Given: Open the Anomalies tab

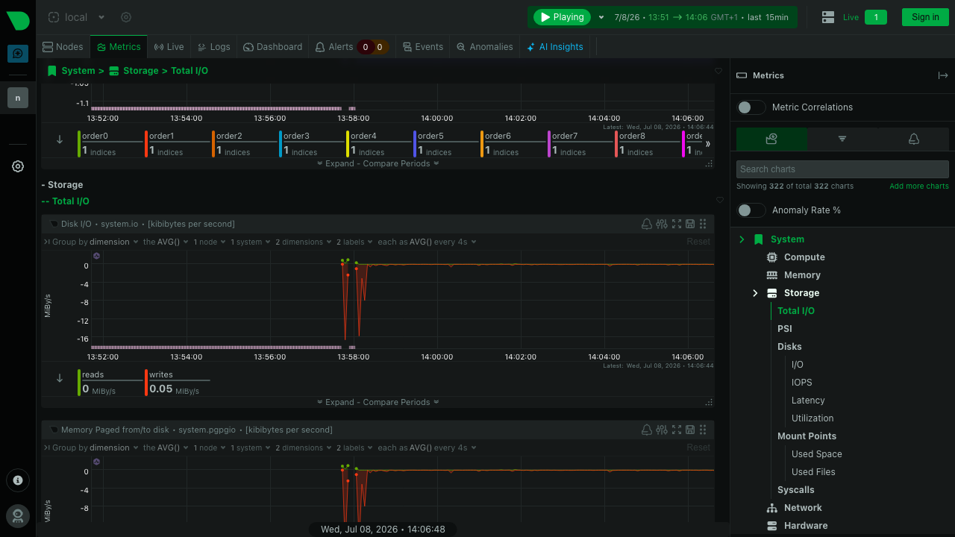Looking at the screenshot, I should tap(485, 47).
